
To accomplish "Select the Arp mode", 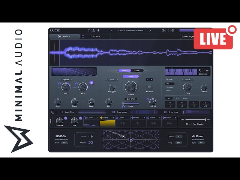I will [x=177, y=98].
